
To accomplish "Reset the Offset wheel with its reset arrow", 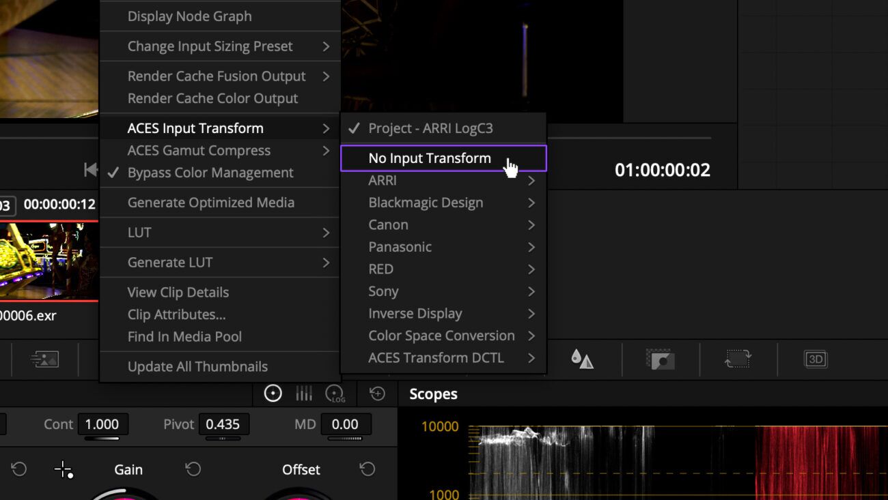I will point(367,469).
